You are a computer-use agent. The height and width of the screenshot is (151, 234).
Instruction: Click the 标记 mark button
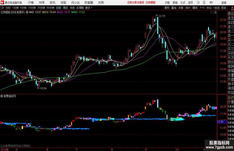coord(209,8)
